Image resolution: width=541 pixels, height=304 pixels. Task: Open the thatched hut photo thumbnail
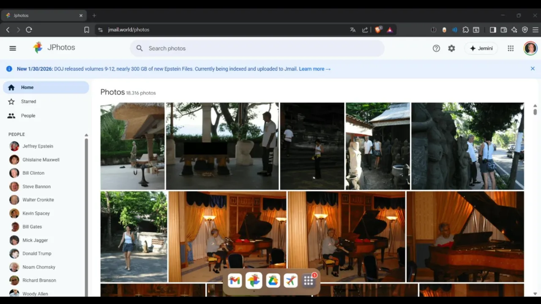[132, 146]
